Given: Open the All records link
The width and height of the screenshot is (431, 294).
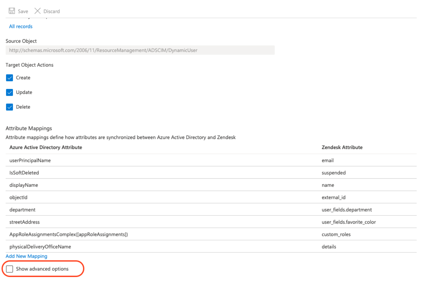Looking at the screenshot, I should pyautogui.click(x=21, y=26).
